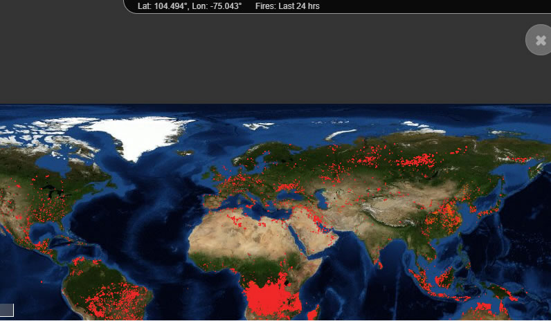Click the fire hotspots in eastern China
This screenshot has height=321, width=551.
[450, 214]
